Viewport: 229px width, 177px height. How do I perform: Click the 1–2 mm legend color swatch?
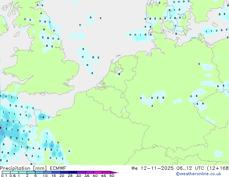click(23, 172)
